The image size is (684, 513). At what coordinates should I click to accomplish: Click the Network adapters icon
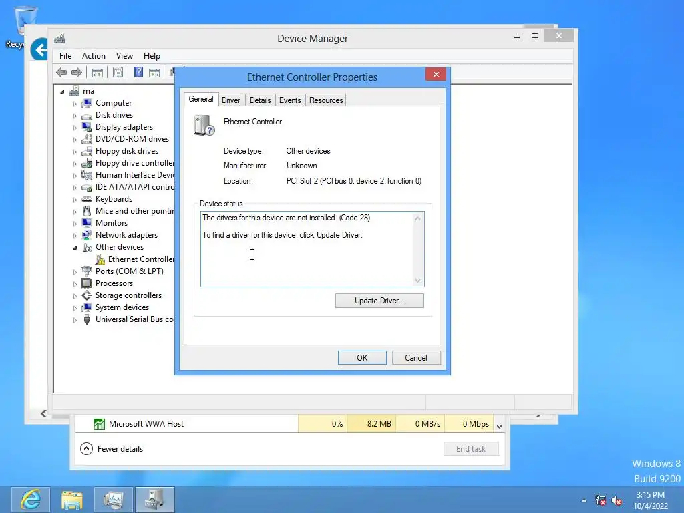[87, 235]
